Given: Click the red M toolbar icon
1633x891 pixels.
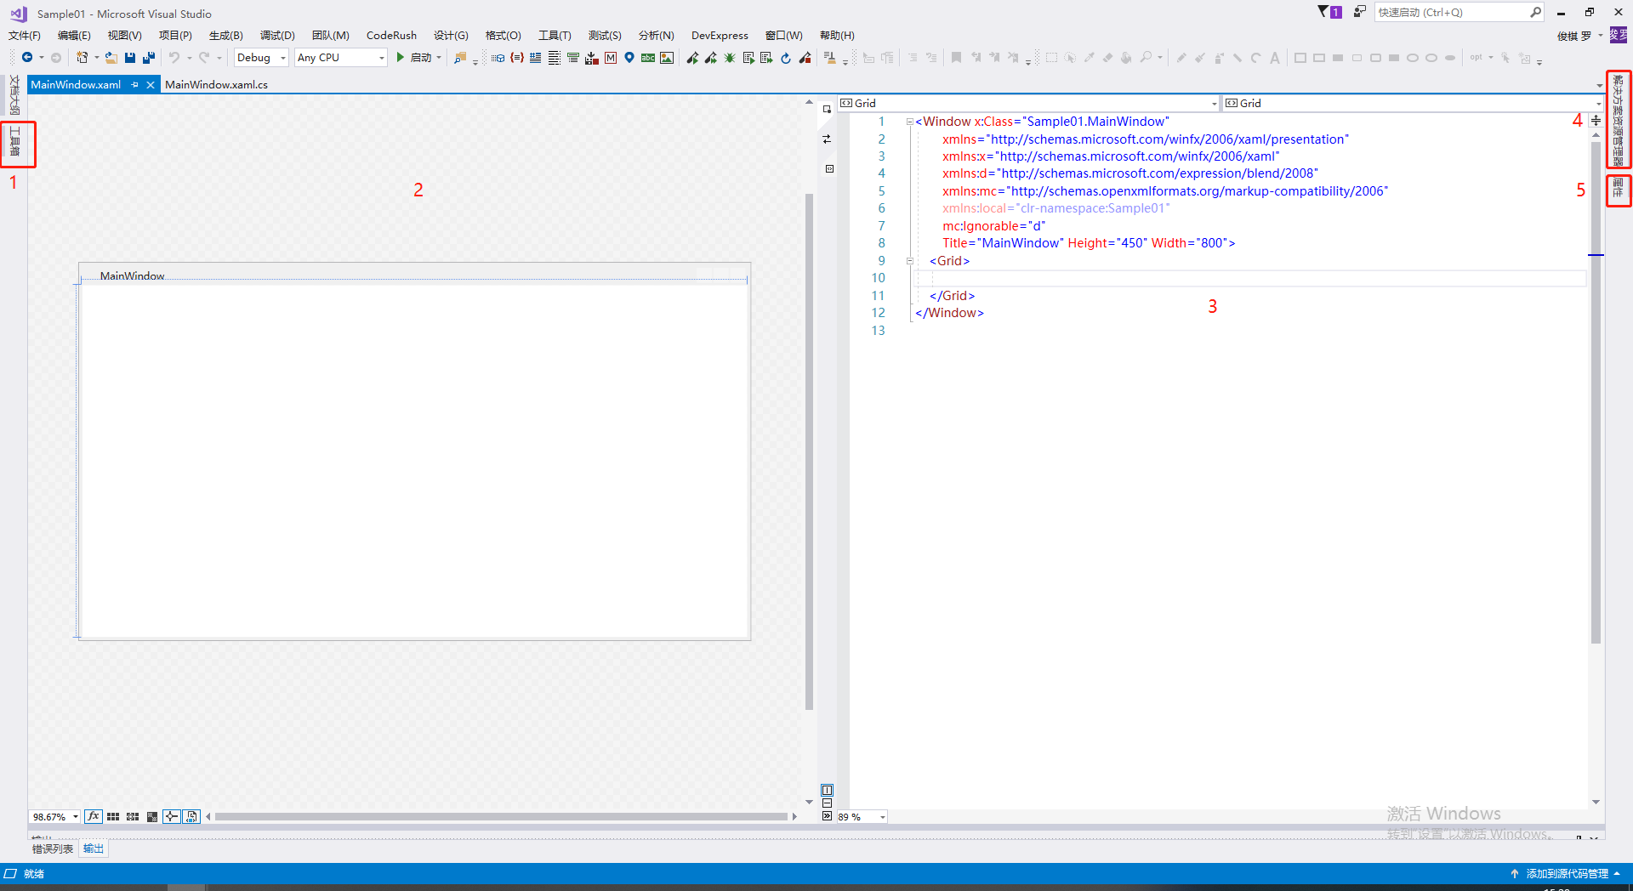Looking at the screenshot, I should (611, 58).
